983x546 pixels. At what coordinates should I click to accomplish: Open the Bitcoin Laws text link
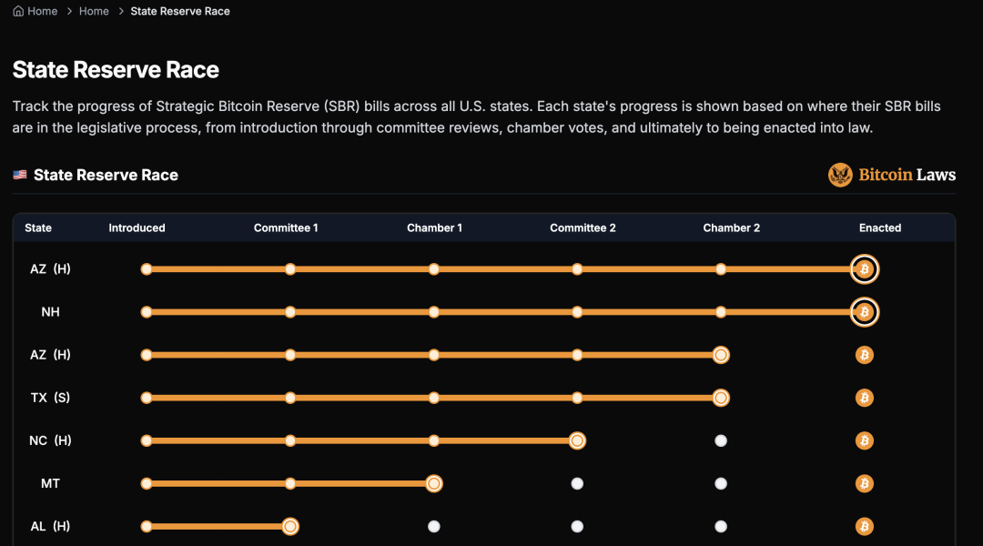[907, 175]
